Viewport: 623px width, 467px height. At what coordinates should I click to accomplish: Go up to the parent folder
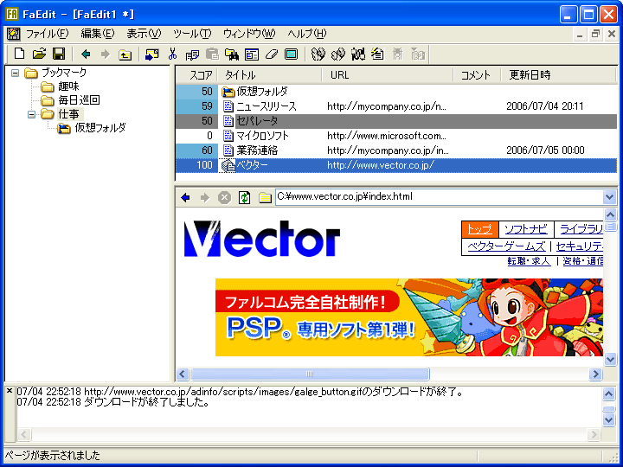(125, 54)
